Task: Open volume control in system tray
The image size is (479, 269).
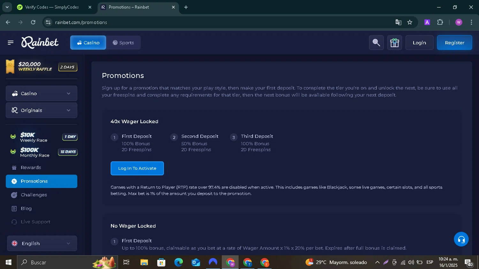Action: point(411,262)
